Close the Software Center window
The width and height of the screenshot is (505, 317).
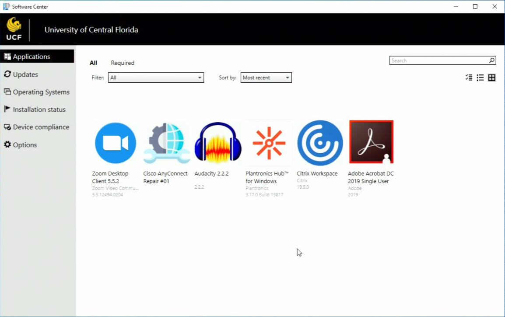point(494,7)
